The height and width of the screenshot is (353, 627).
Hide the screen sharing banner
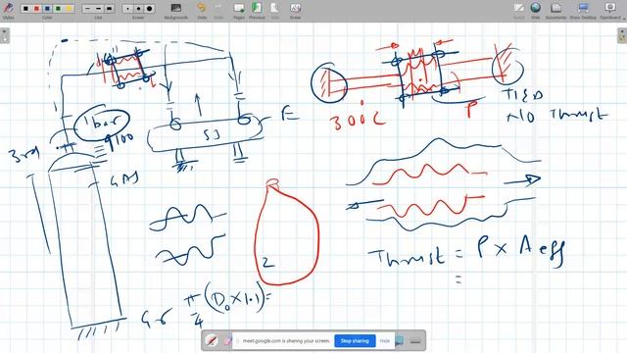point(385,341)
